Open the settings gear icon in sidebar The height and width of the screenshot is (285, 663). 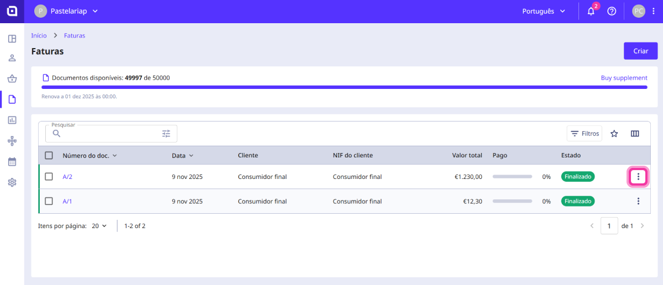12,182
